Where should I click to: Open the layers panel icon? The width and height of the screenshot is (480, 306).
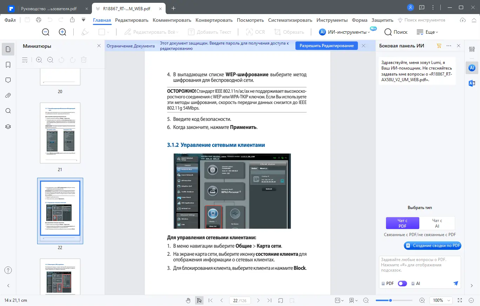(8, 126)
